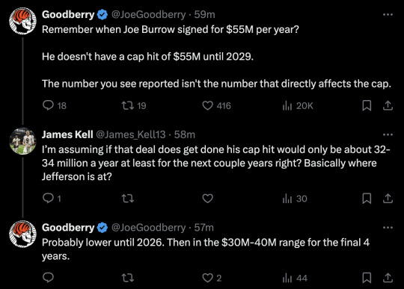Like James Kell's tweet
This screenshot has height=289, width=404.
tap(208, 199)
